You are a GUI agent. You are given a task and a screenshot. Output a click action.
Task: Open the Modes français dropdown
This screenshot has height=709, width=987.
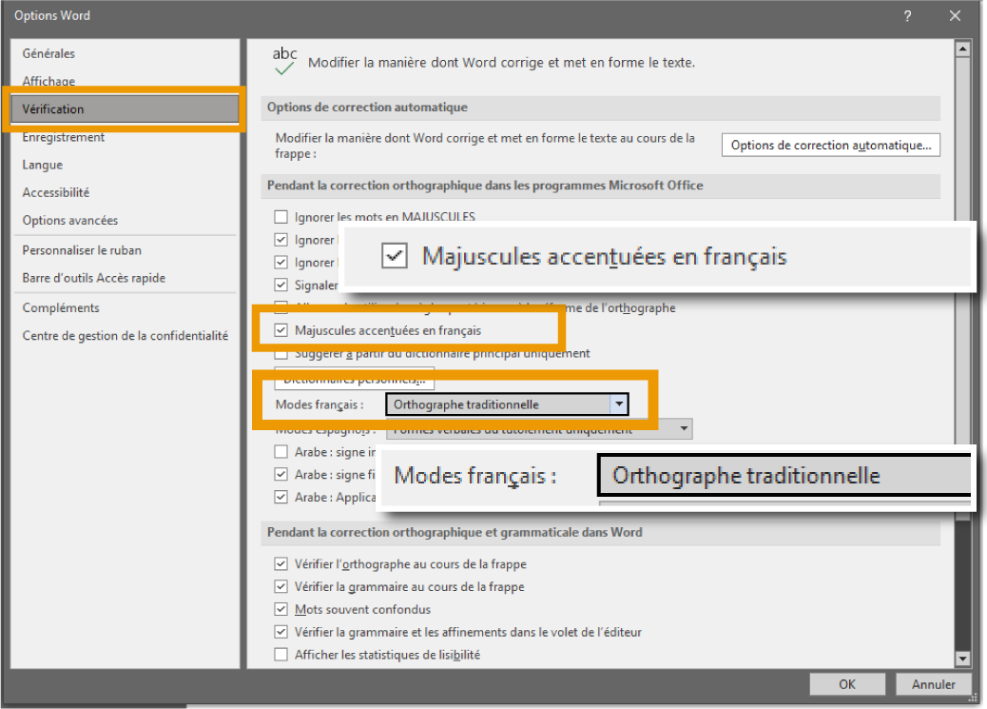coord(620,404)
